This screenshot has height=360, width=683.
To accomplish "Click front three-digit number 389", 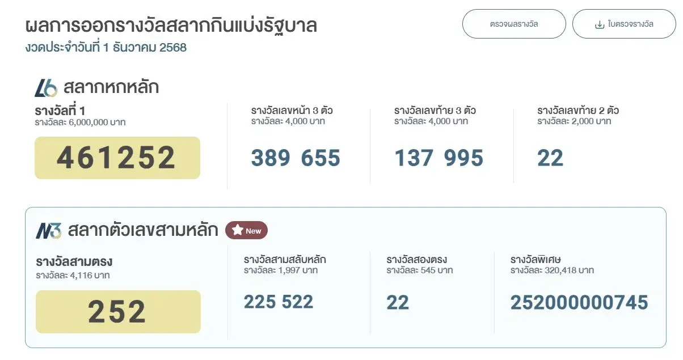I will point(271,159).
